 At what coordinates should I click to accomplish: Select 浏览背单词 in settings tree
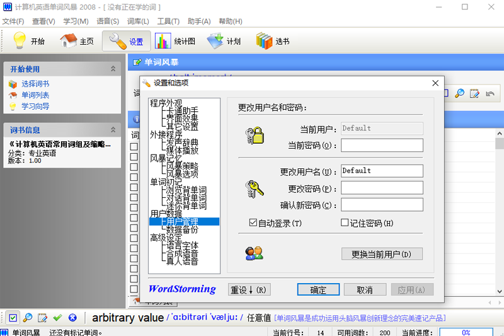186,190
